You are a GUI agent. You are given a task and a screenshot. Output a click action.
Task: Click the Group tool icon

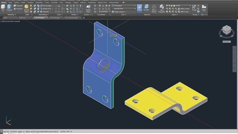(x=194, y=7)
